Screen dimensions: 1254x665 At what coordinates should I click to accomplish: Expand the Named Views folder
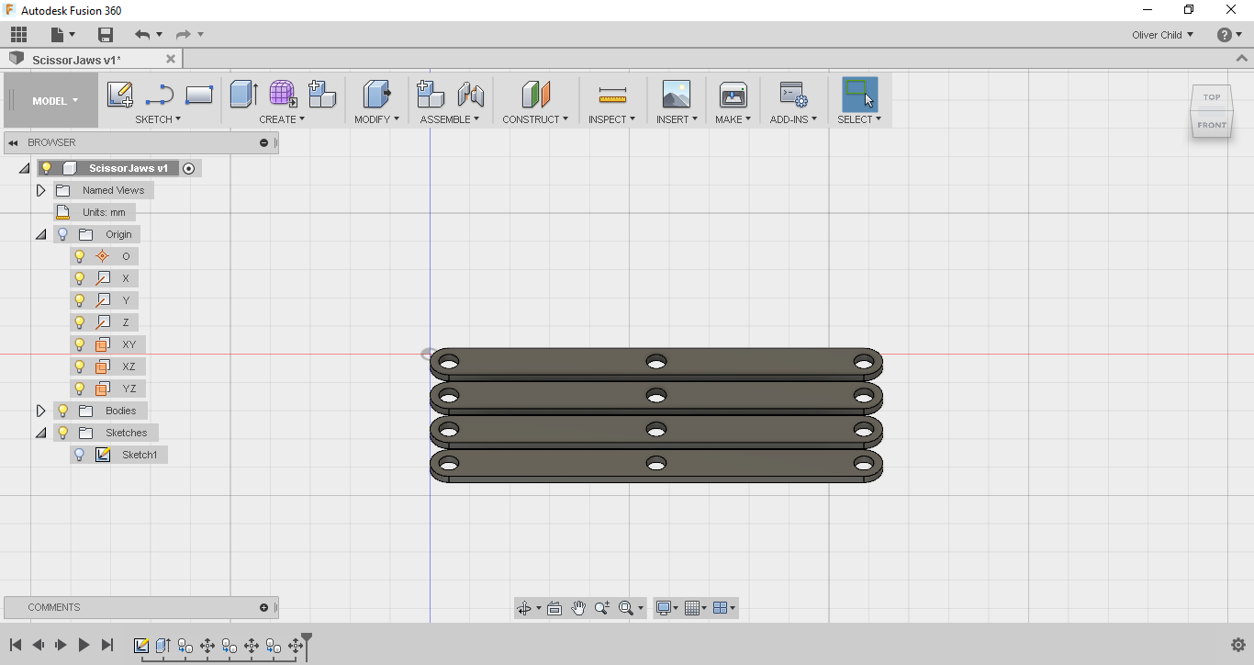40,190
